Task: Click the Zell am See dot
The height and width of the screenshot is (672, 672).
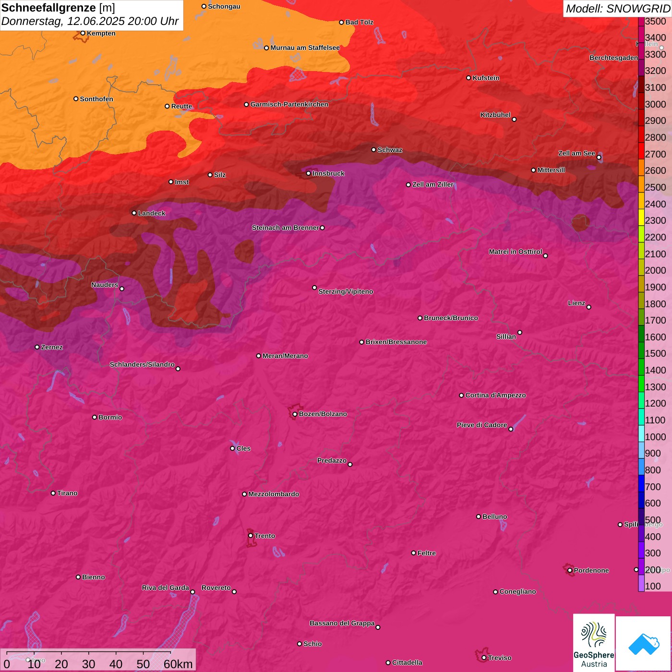Action: click(x=599, y=157)
